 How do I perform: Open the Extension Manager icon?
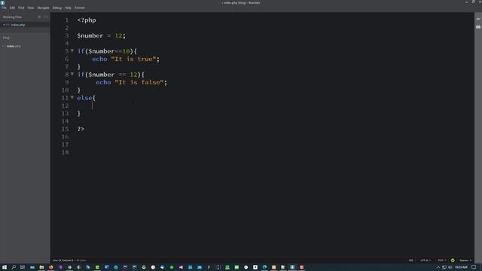pyautogui.click(x=478, y=27)
